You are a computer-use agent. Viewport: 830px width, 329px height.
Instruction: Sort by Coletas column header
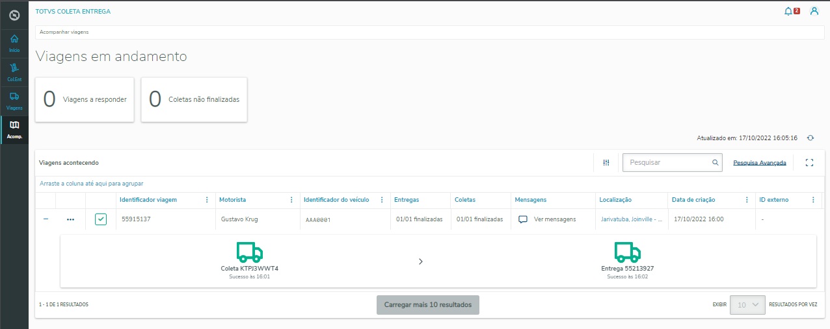[x=465, y=200]
